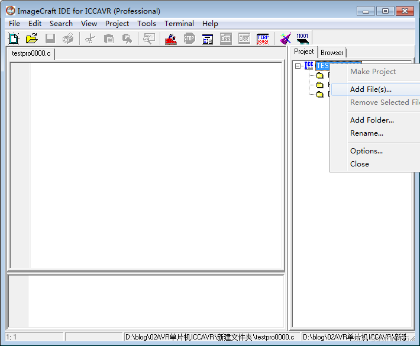Choose Rename... from context menu
420x346 pixels.
(x=376, y=133)
